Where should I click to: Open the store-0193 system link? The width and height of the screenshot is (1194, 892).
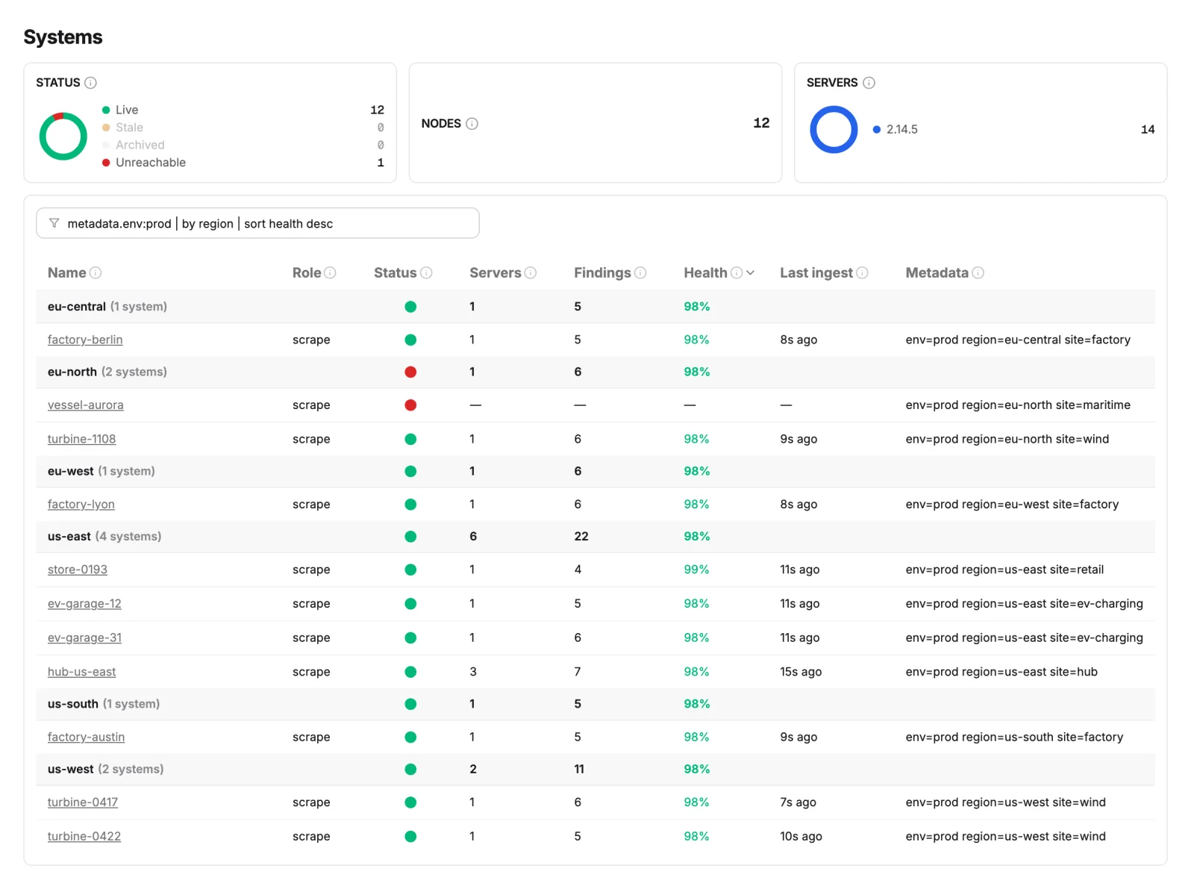point(78,570)
